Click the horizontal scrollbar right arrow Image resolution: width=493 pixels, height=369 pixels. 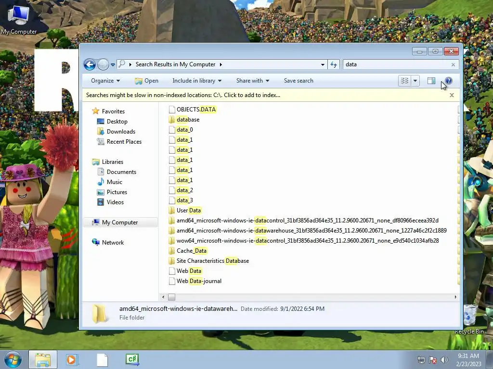(455, 297)
